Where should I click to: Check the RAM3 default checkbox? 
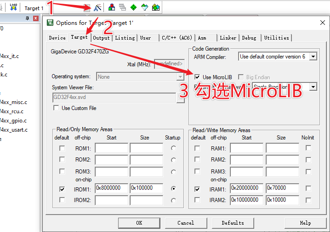click(x=197, y=171)
